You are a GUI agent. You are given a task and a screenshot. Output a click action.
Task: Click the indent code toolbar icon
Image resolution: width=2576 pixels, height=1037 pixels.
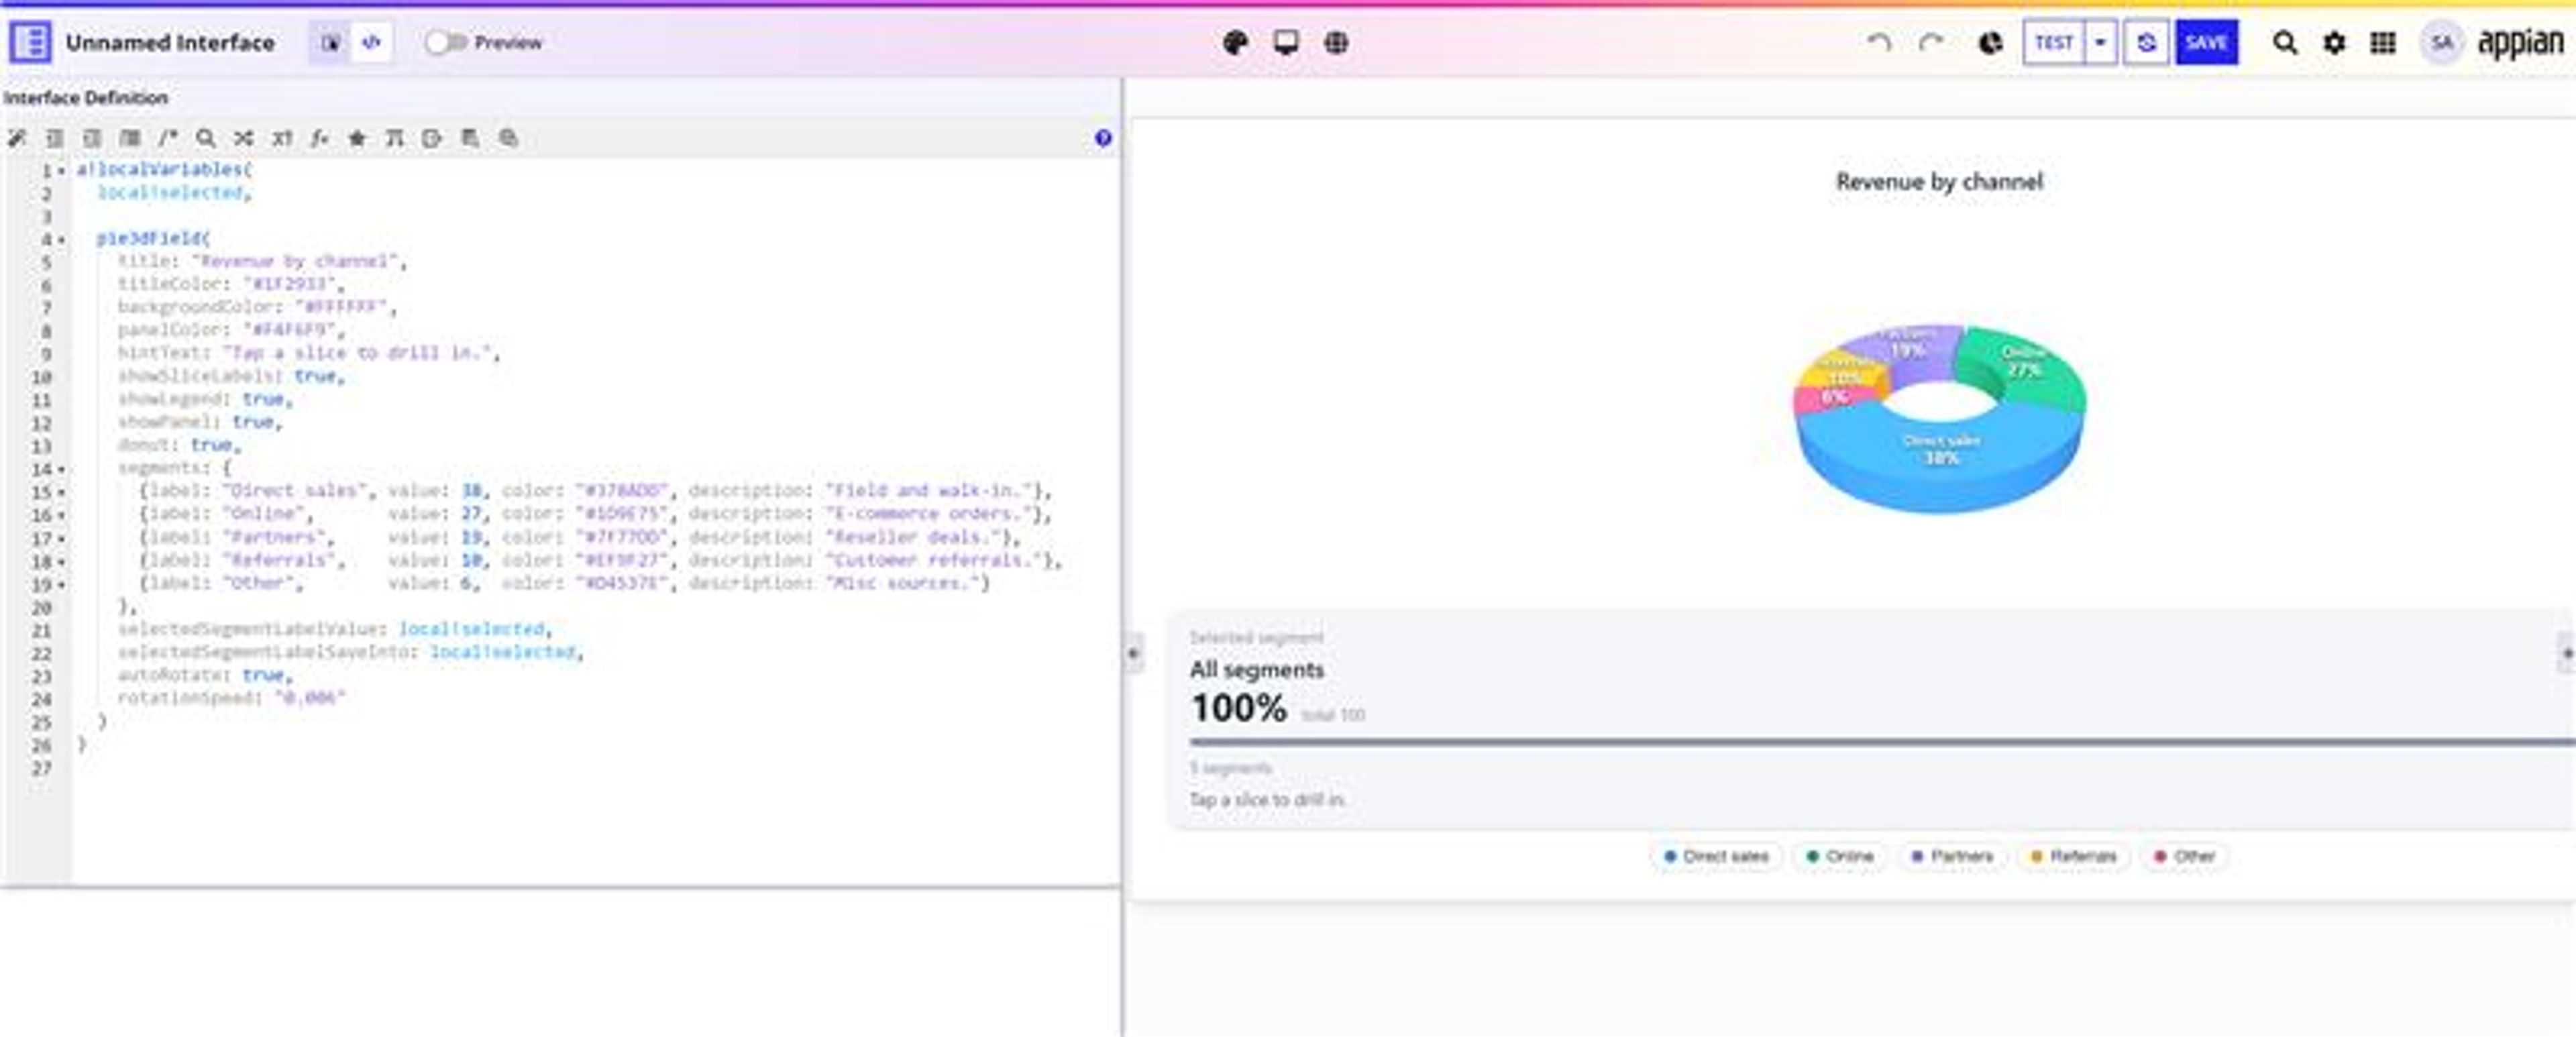tap(54, 138)
